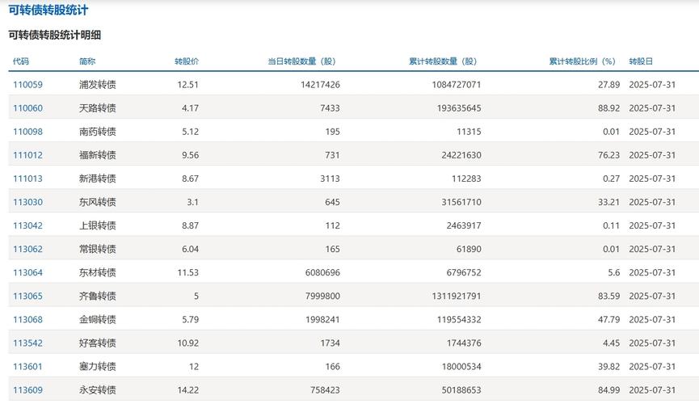The image size is (699, 404).
Task: Open bond code 110098 link
Action: click(27, 132)
